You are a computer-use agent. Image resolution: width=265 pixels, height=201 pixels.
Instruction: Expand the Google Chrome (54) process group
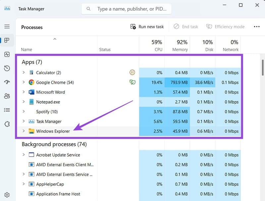pyautogui.click(x=24, y=82)
